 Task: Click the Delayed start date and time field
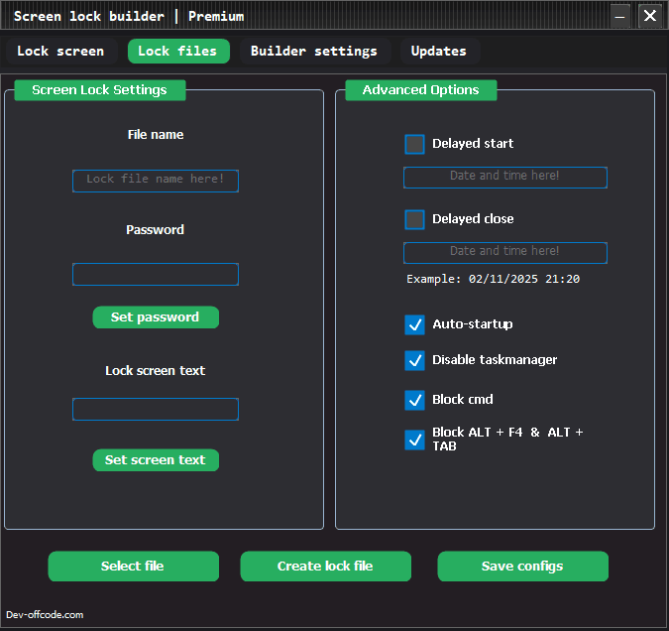[x=505, y=178]
